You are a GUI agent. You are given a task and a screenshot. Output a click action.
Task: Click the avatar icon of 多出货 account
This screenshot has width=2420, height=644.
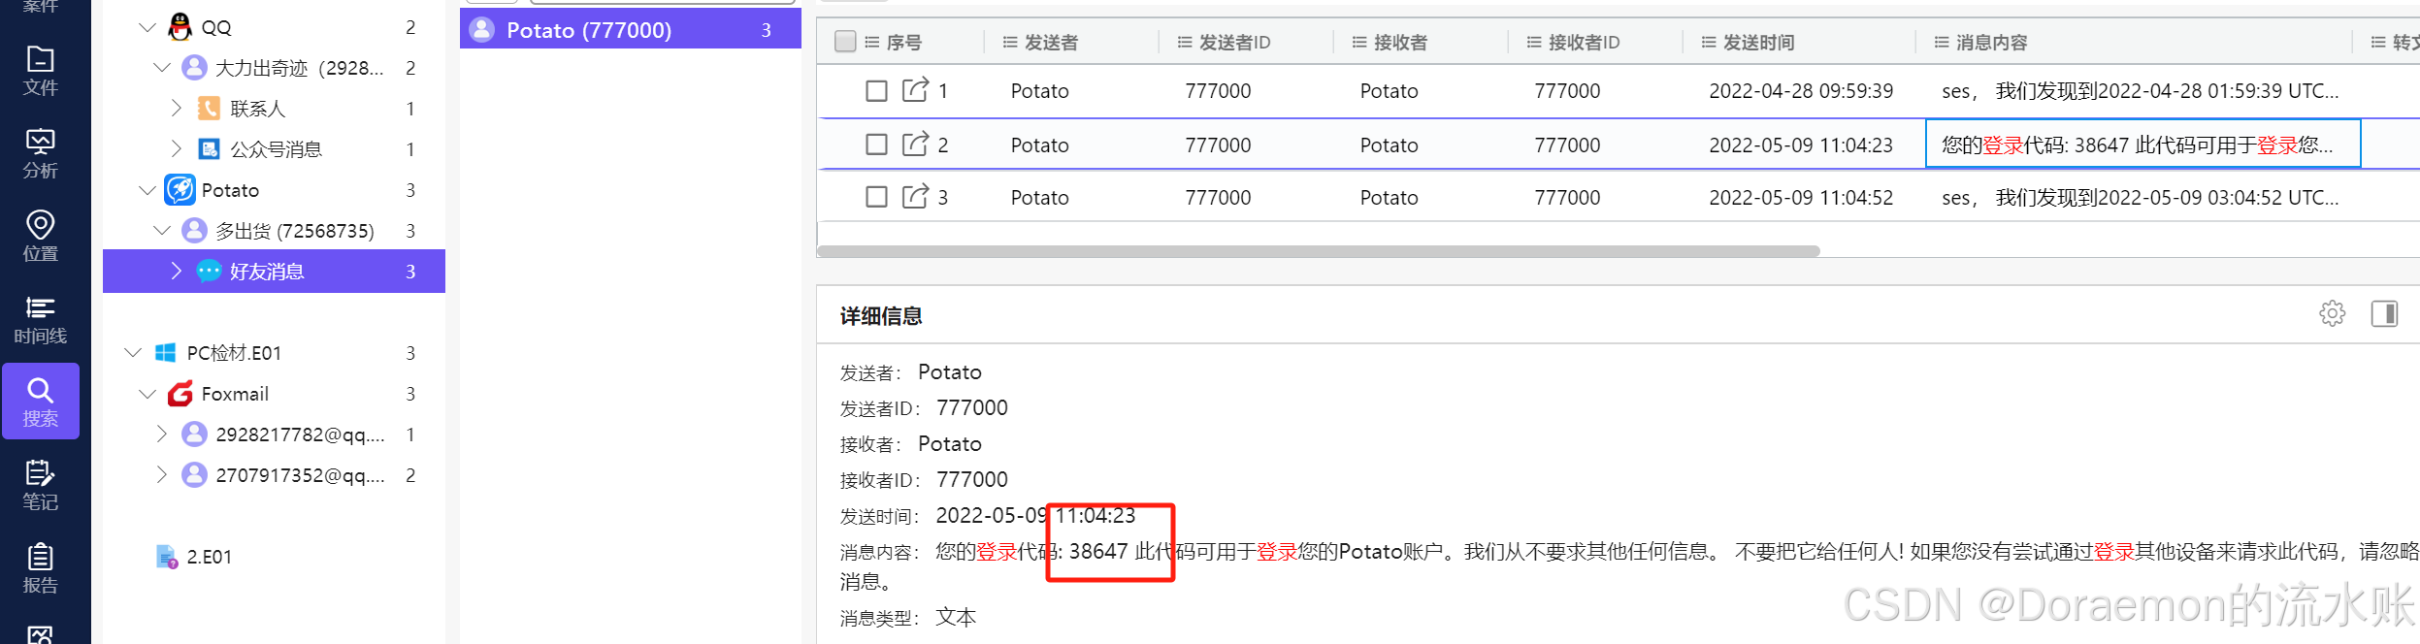194,230
